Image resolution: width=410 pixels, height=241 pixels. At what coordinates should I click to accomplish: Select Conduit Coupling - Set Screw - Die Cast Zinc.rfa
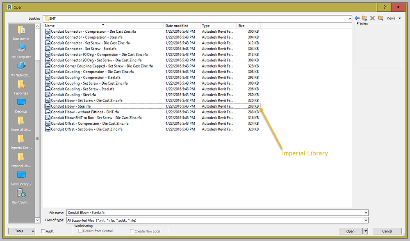coord(89,83)
